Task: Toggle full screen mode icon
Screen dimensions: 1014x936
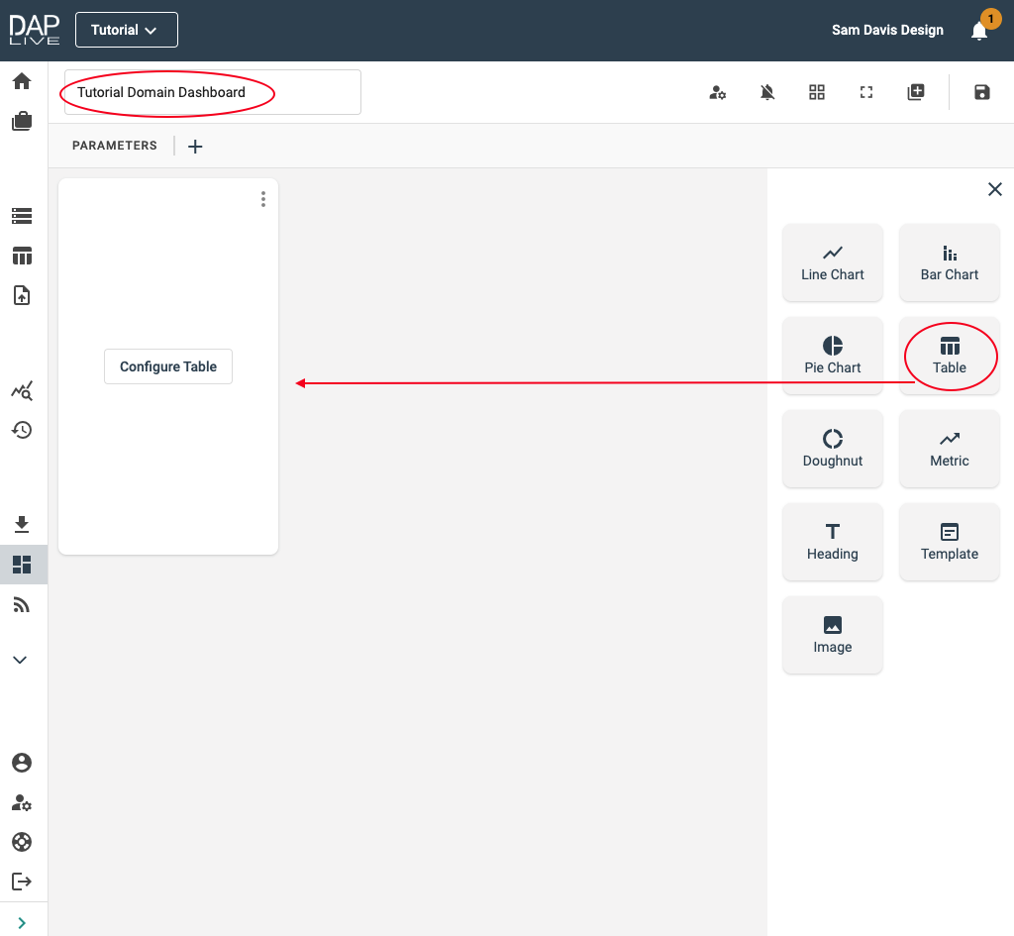Action: 866,92
